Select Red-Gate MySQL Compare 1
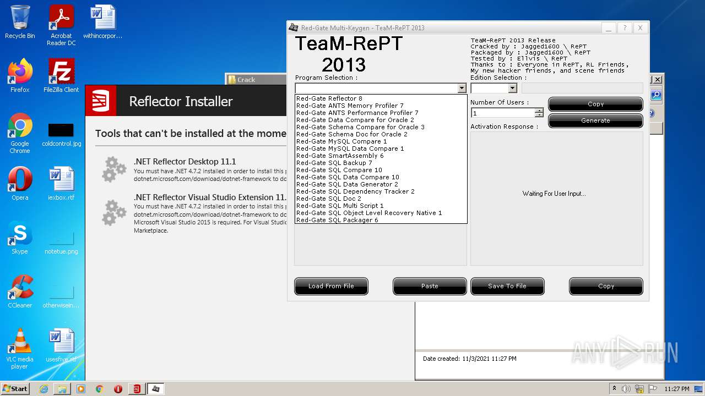Image resolution: width=705 pixels, height=396 pixels. click(x=381, y=141)
